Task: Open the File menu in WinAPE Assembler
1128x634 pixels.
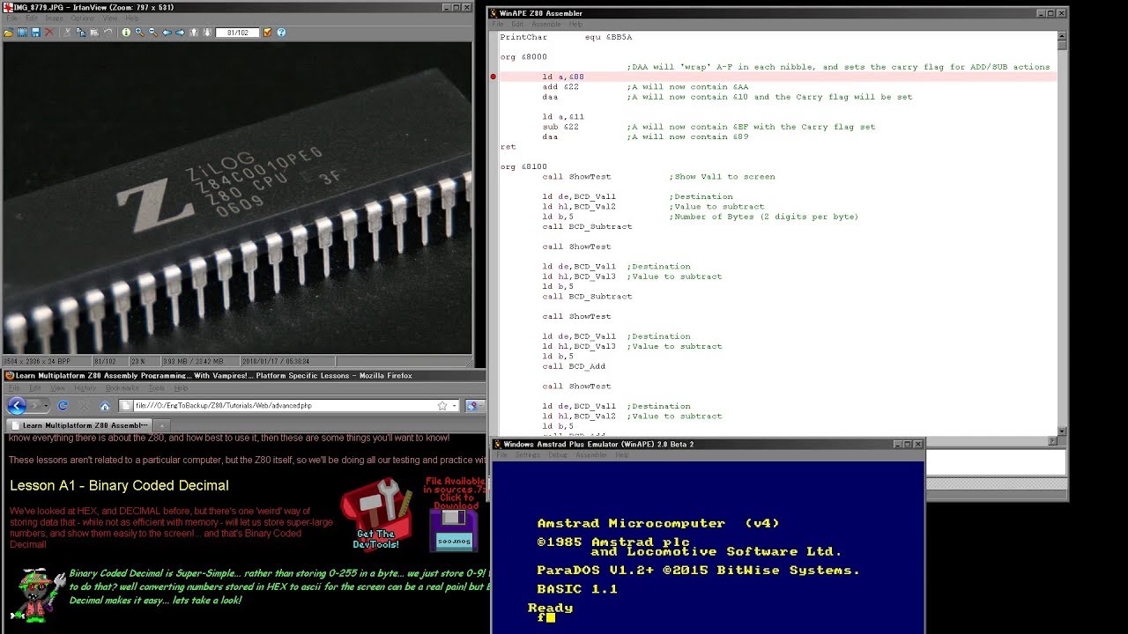Action: [499, 24]
